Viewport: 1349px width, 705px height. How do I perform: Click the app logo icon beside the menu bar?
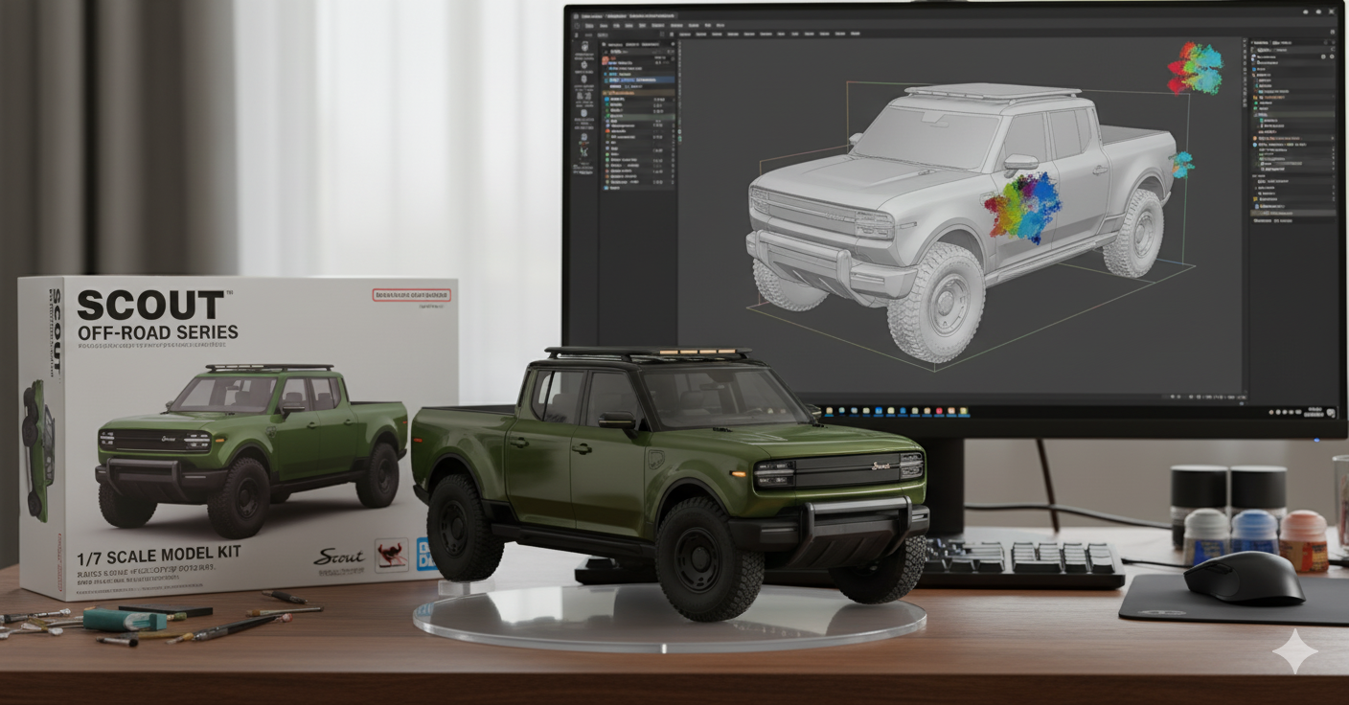coord(577,26)
